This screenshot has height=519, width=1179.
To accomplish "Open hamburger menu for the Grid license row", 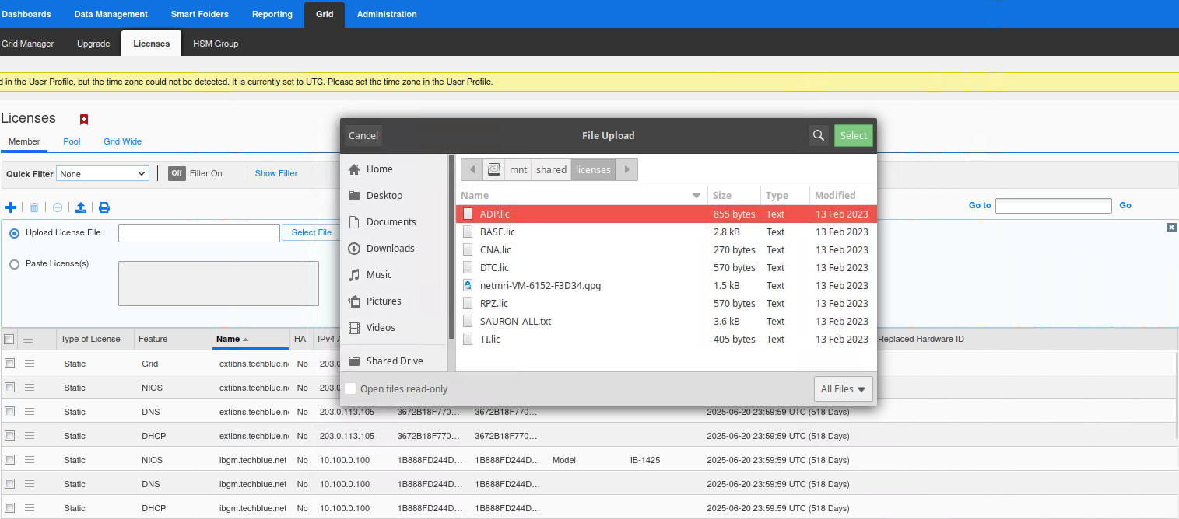I will pyautogui.click(x=30, y=364).
